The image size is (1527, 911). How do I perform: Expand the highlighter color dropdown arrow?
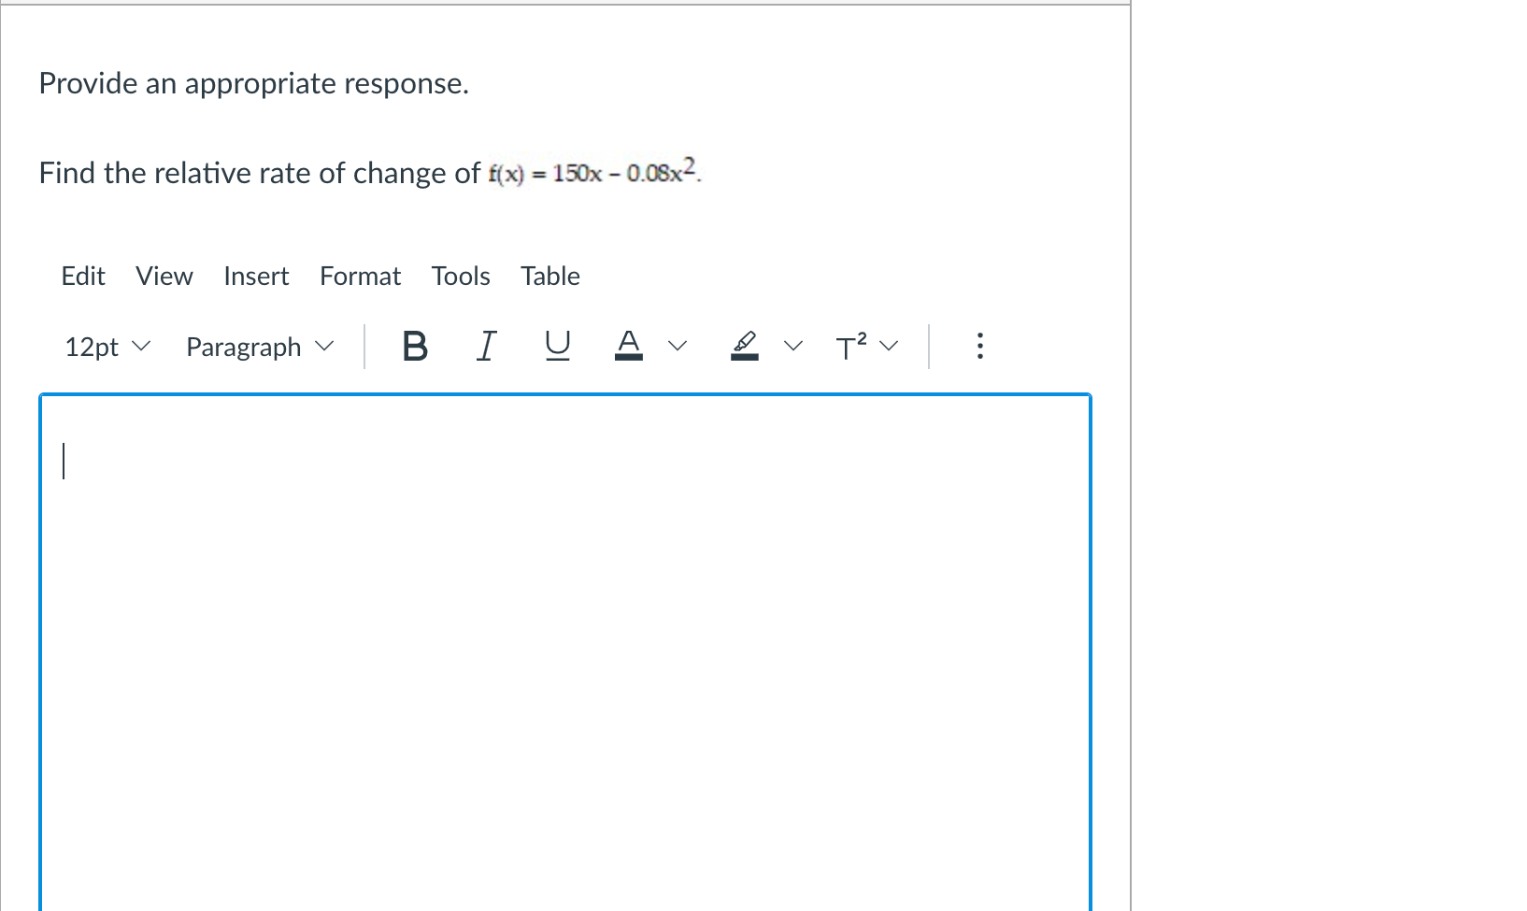pos(793,345)
